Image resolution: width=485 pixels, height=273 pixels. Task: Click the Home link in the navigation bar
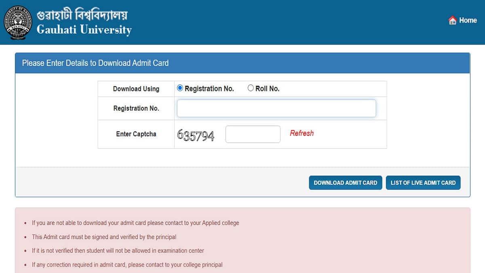(x=467, y=20)
